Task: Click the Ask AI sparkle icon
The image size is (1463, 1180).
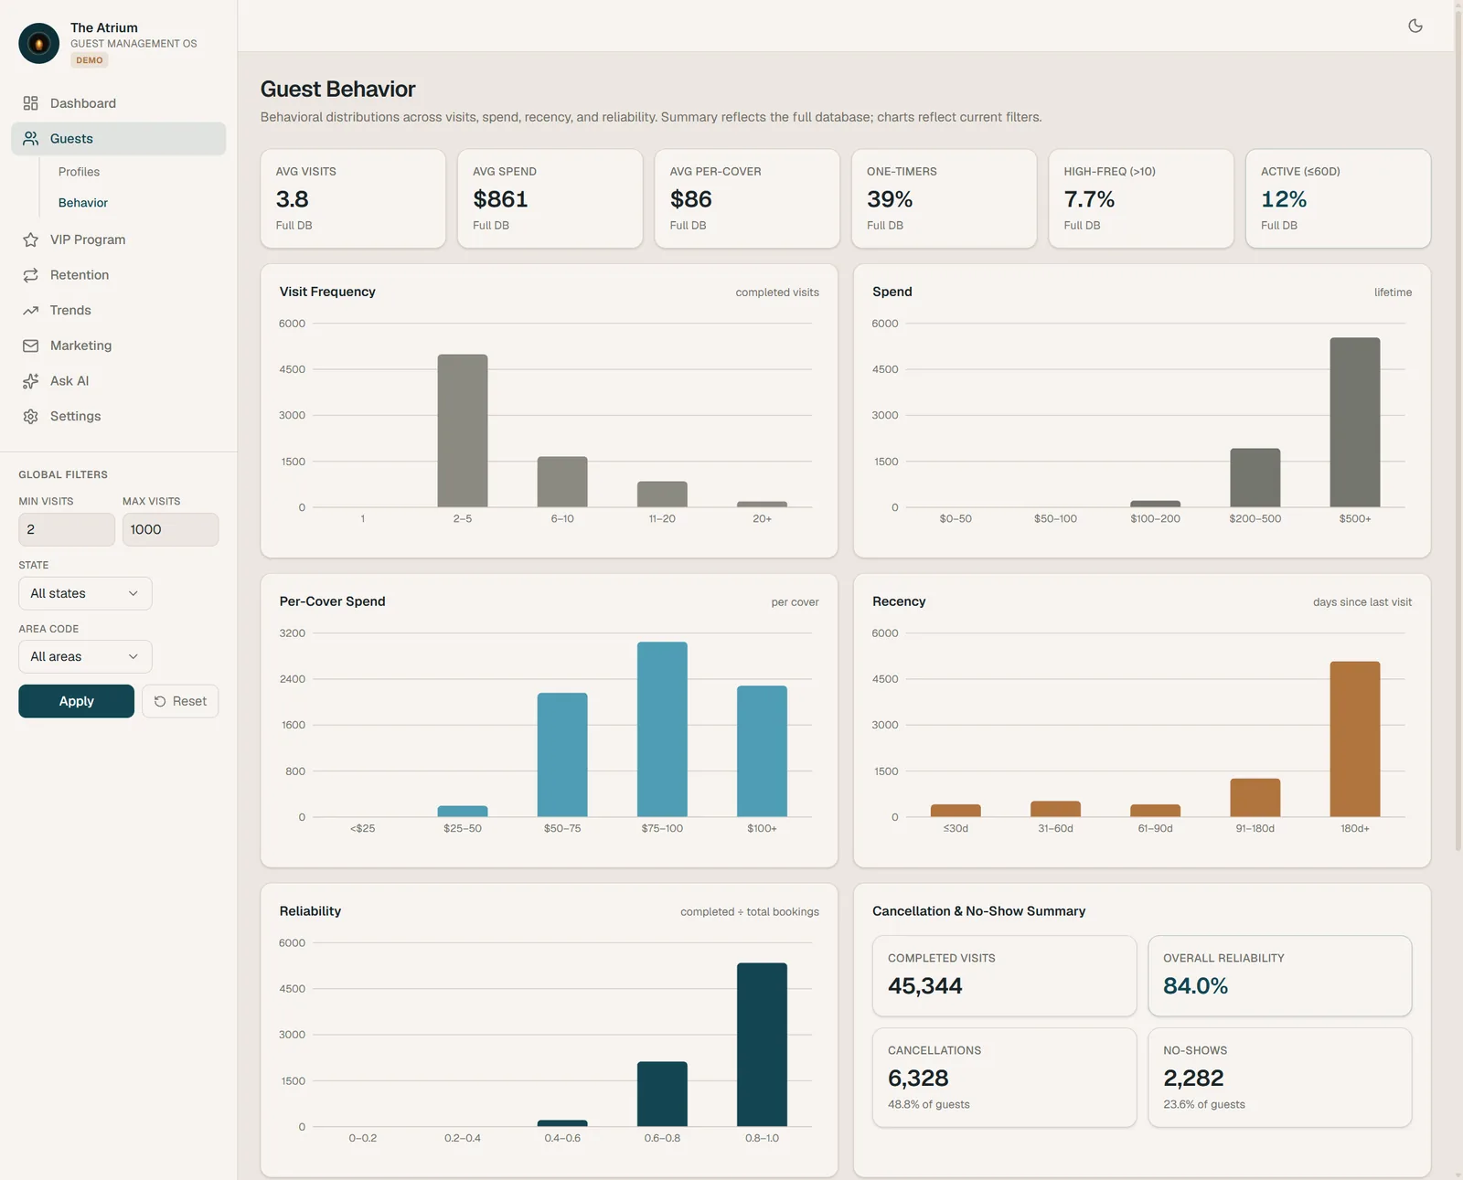Action: coord(30,381)
